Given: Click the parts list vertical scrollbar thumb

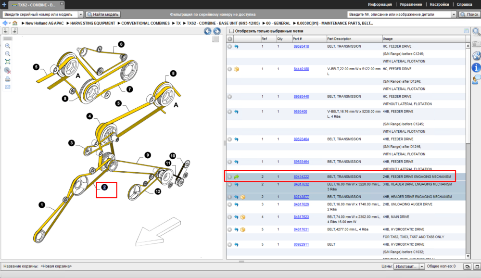Looking at the screenshot, I should (x=468, y=95).
